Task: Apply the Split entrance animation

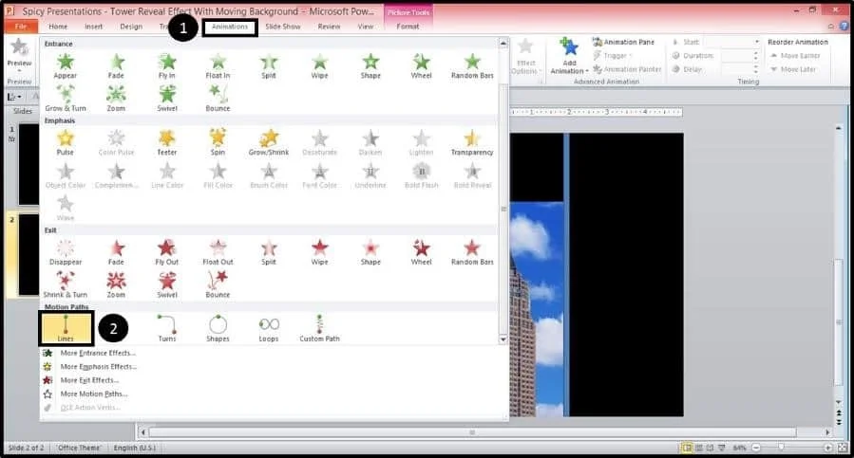Action: coord(269,66)
